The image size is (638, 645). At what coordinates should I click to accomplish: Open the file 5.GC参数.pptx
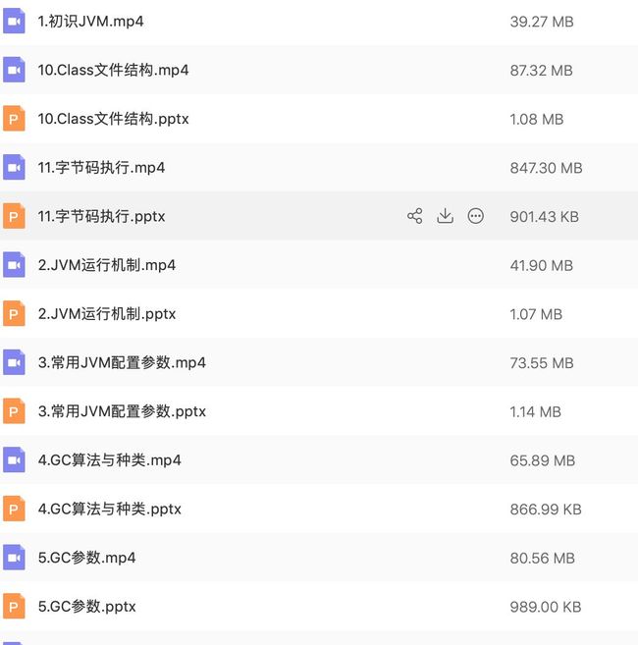pyautogui.click(x=86, y=607)
